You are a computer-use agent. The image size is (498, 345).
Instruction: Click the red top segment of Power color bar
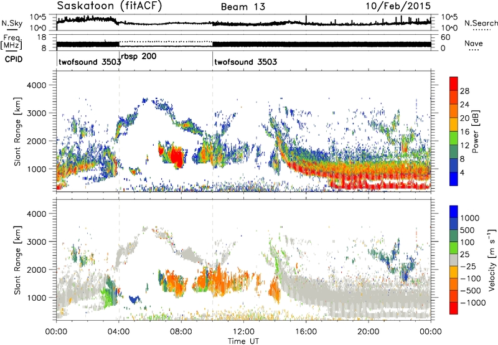coord(454,83)
